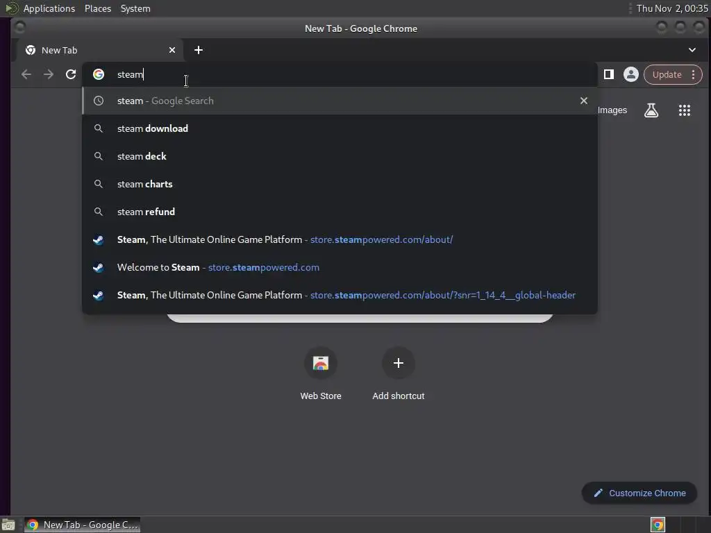Open Google Search Labs flask icon
This screenshot has width=711, height=533.
[651, 110]
